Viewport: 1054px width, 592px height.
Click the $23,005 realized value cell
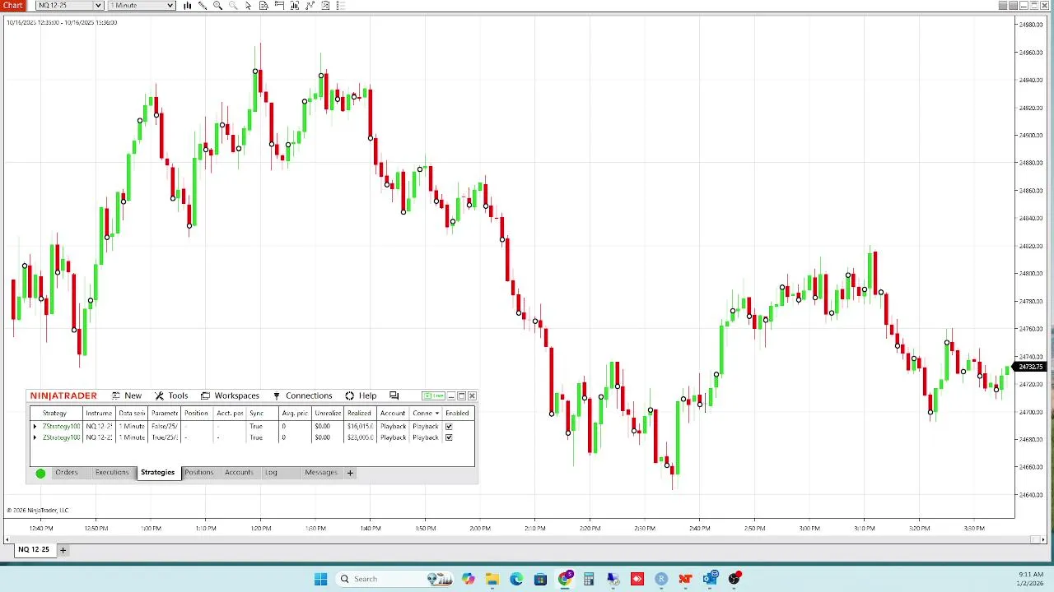pyautogui.click(x=360, y=437)
